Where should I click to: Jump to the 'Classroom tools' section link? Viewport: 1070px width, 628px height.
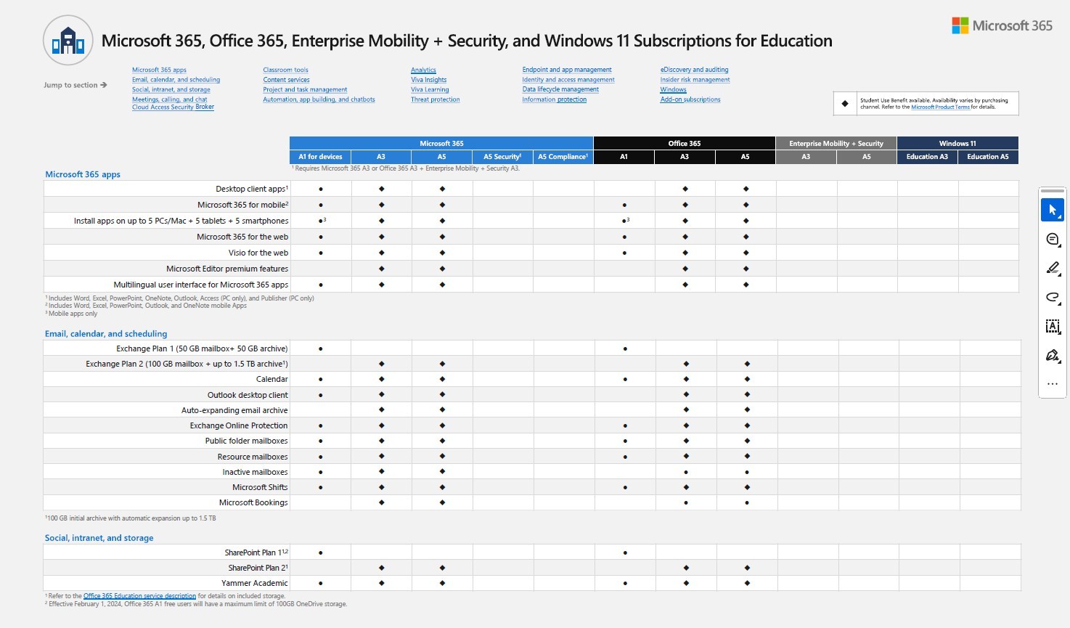coord(285,70)
